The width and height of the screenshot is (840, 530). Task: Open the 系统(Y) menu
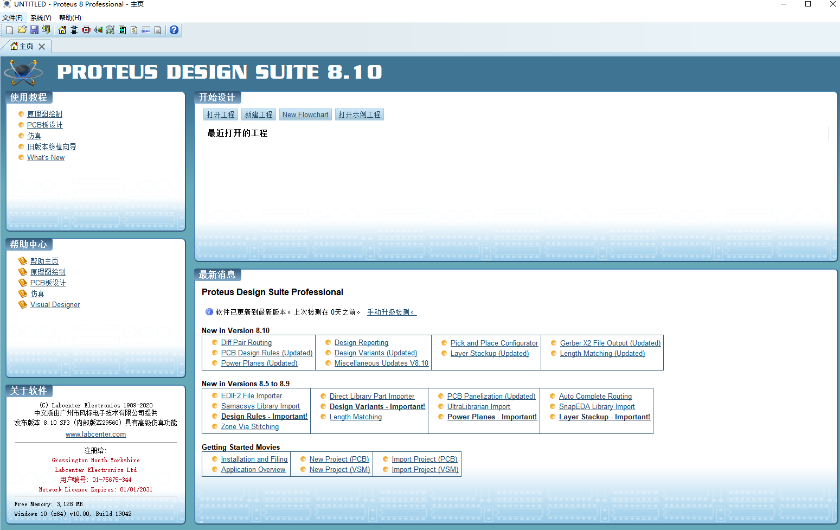coord(41,17)
